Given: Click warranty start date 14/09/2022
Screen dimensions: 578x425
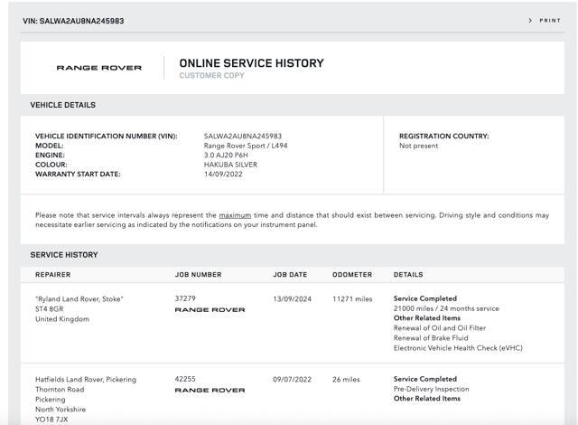Looking at the screenshot, I should coord(223,175).
